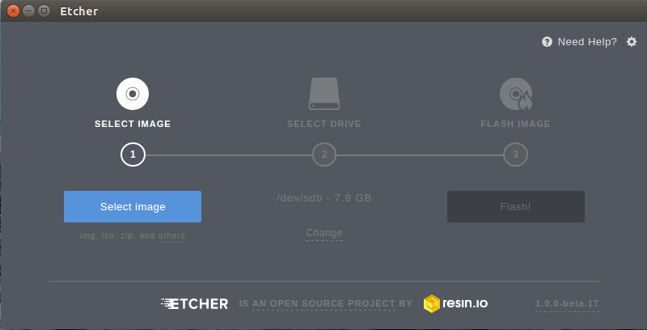Open settings via the gear icon
Viewport: 647px width, 330px height.
[632, 42]
